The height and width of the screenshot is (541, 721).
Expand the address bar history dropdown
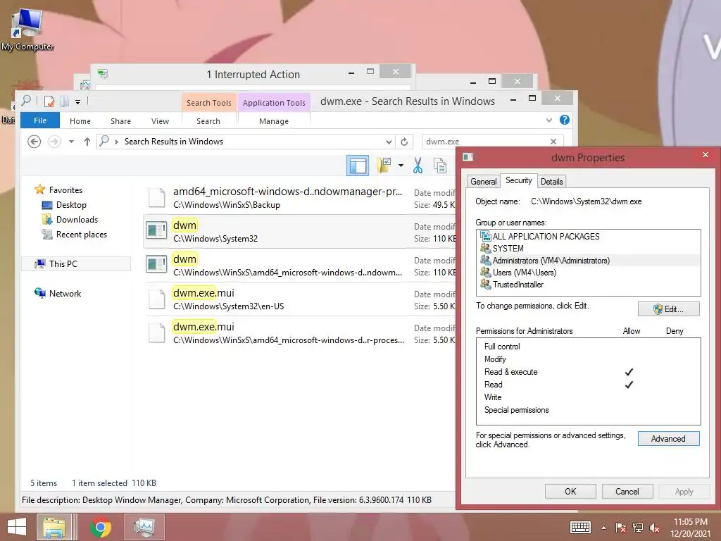(389, 142)
